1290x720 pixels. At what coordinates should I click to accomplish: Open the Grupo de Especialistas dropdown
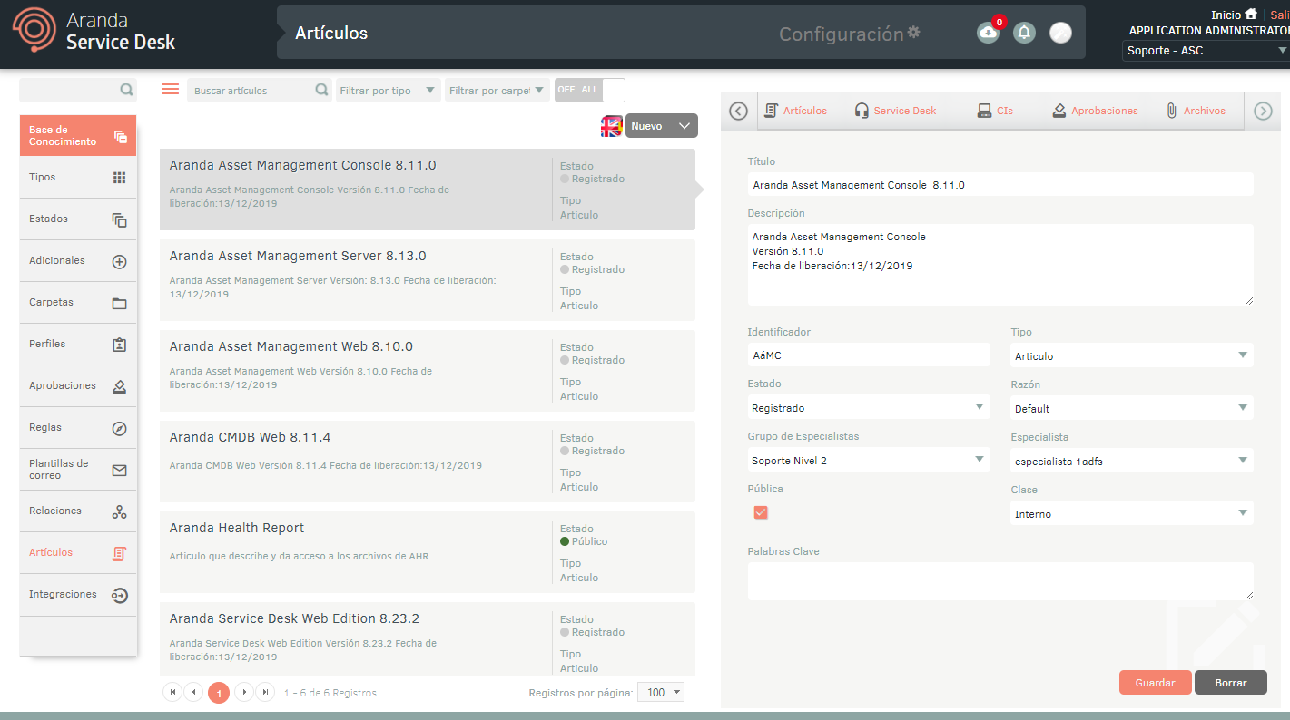tap(869, 460)
